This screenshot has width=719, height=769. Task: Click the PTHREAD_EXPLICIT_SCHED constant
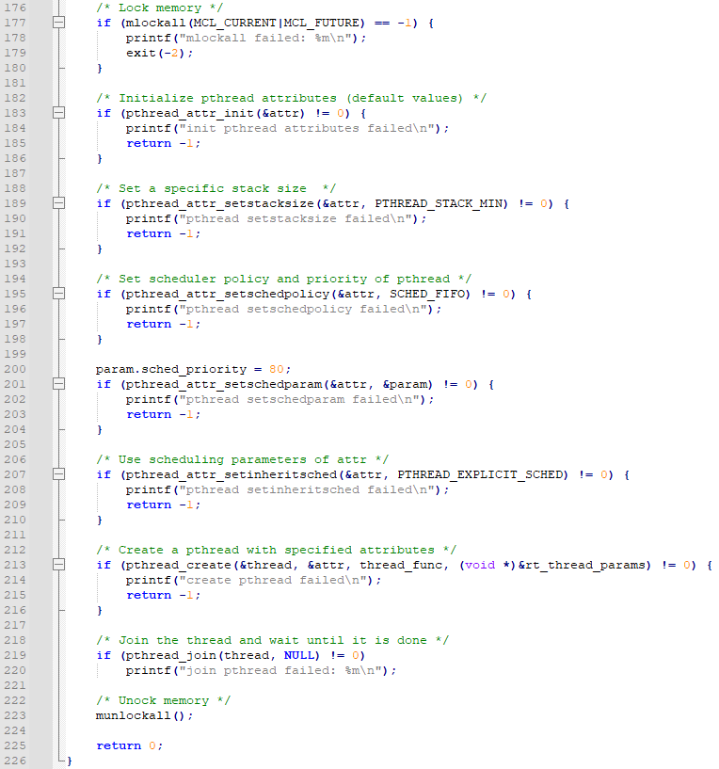click(x=483, y=474)
